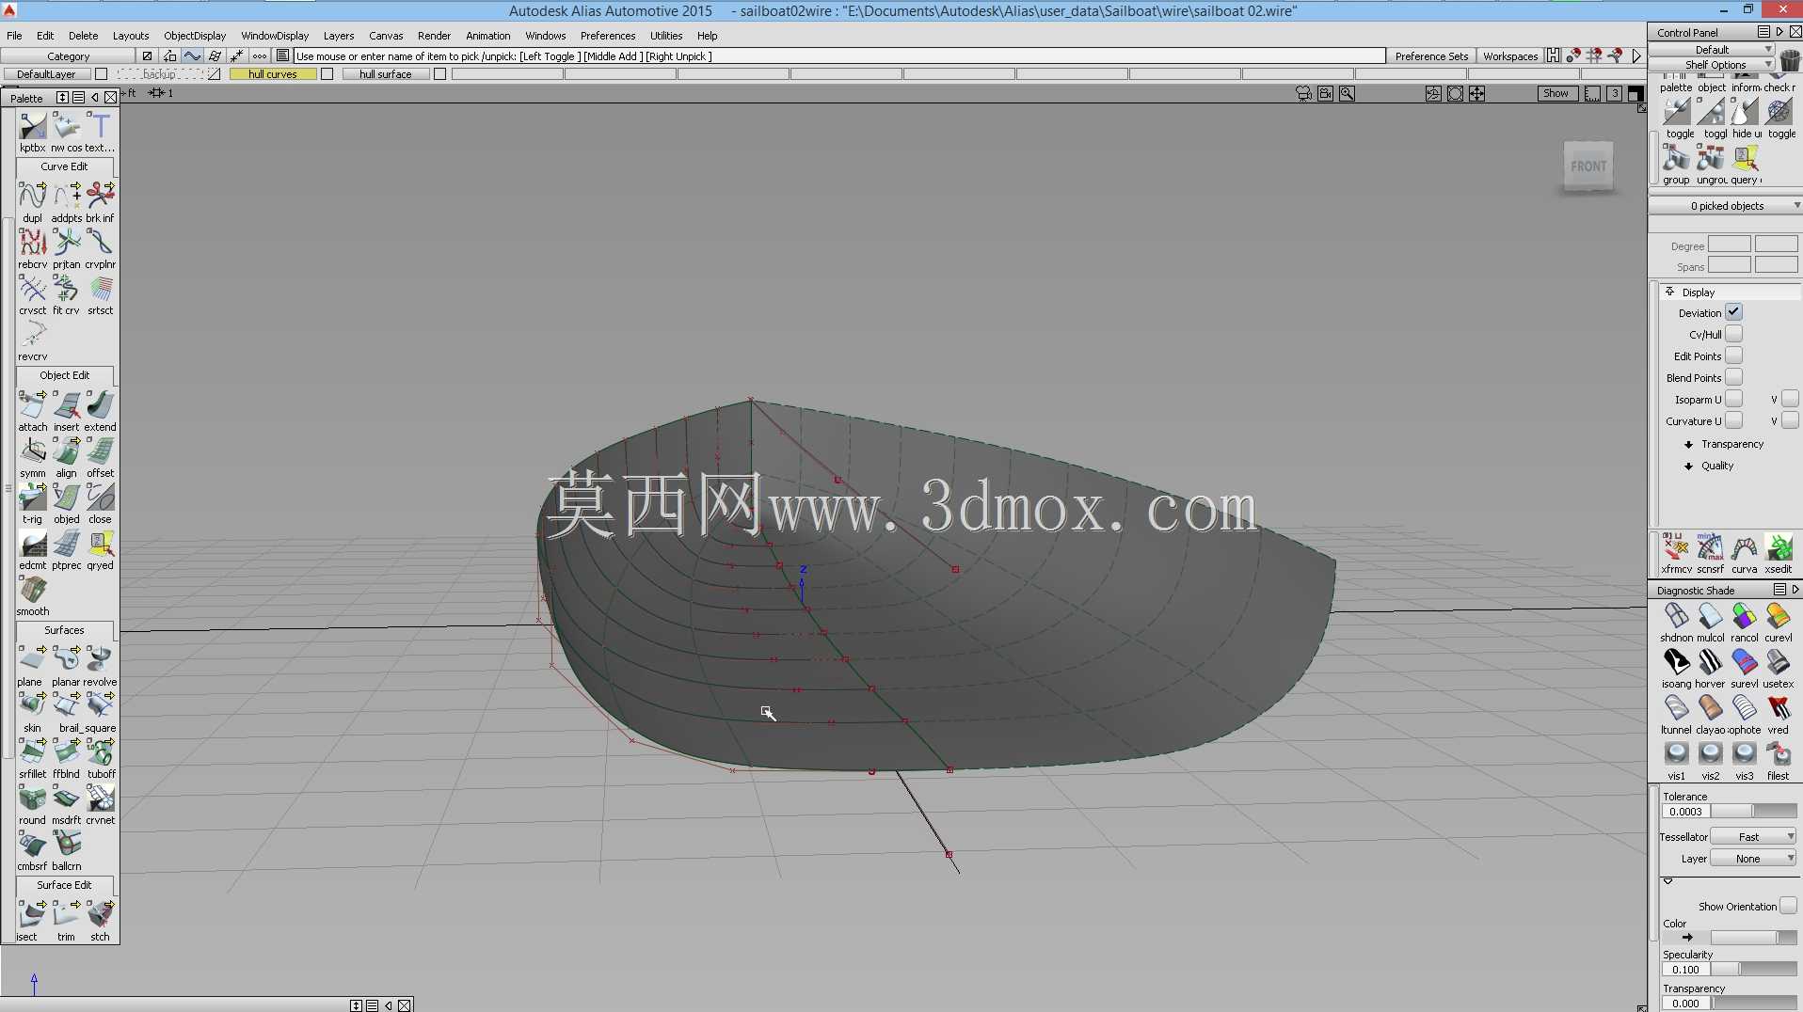Viewport: 1803px width, 1012px height.
Task: Choose the skin surface tool
Action: pos(32,706)
